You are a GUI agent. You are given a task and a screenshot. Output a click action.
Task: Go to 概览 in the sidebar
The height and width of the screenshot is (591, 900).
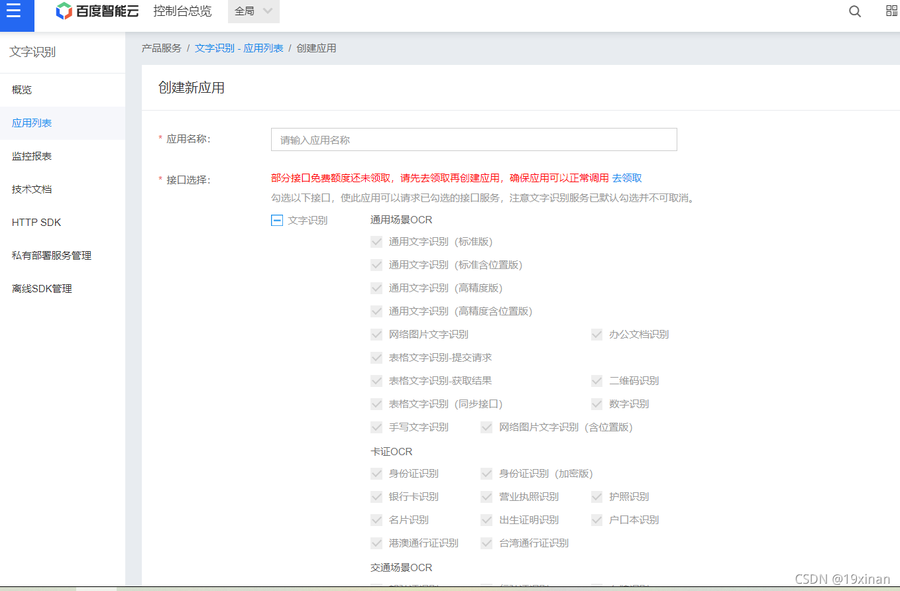(22, 89)
